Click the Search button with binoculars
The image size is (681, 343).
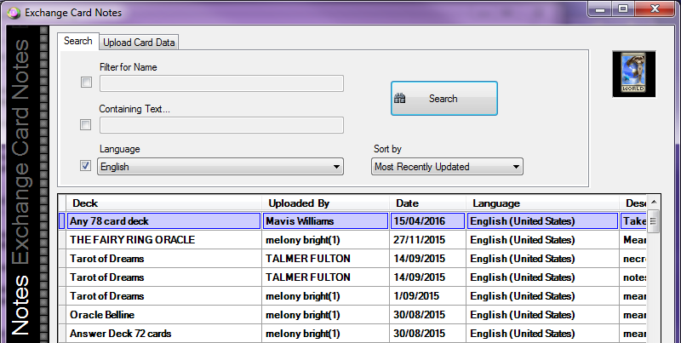pyautogui.click(x=444, y=99)
